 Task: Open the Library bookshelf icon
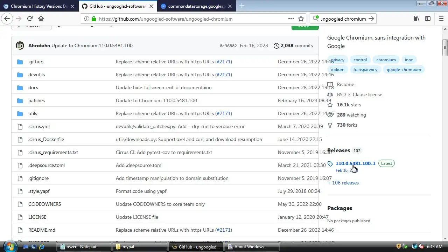pos(416,19)
